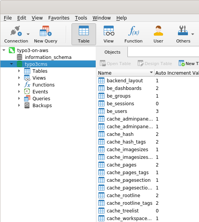Open the Favorites menu

[59, 18]
